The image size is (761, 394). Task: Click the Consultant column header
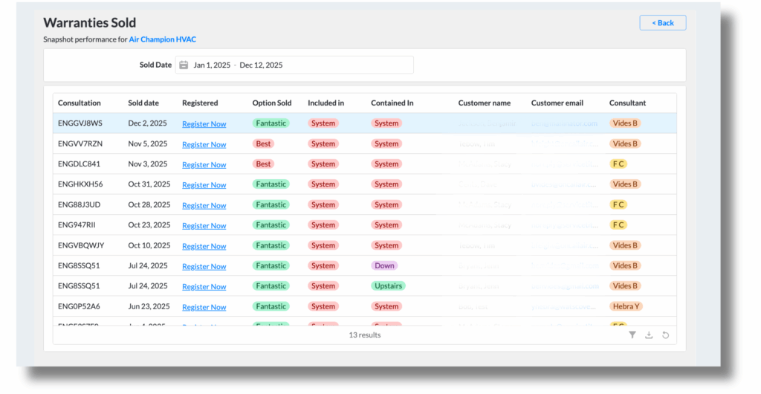tap(627, 103)
